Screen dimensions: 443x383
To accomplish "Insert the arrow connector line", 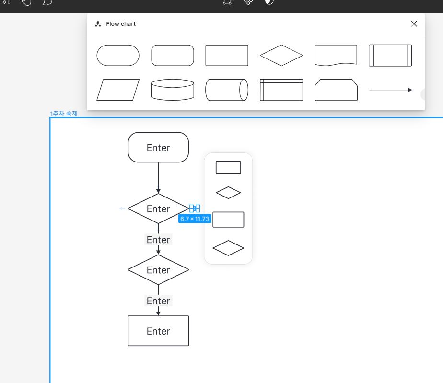I will (x=390, y=90).
